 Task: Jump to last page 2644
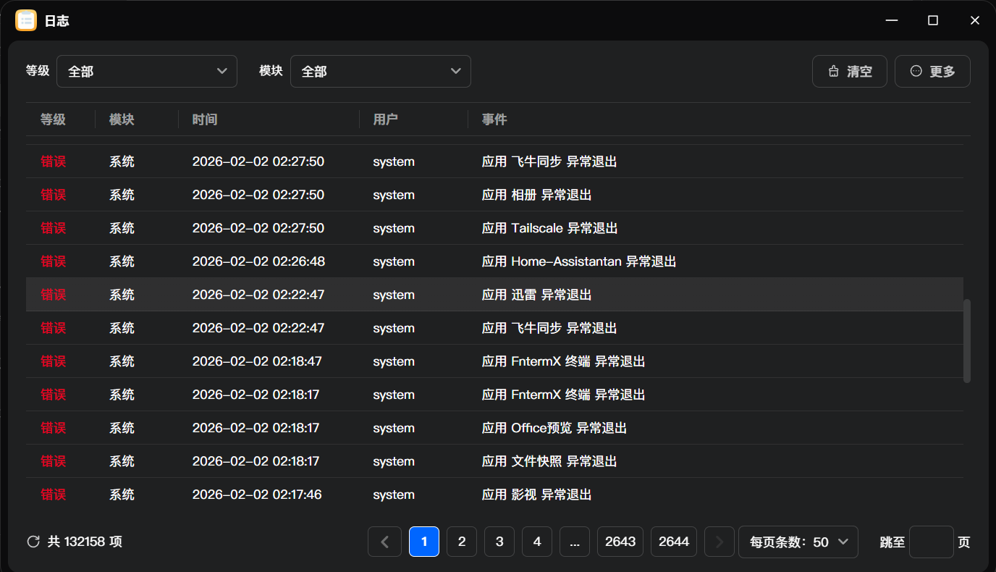[x=673, y=542]
